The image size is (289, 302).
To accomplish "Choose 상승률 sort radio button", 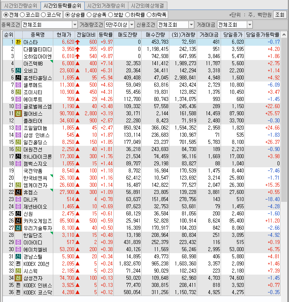I will click(x=68, y=15).
